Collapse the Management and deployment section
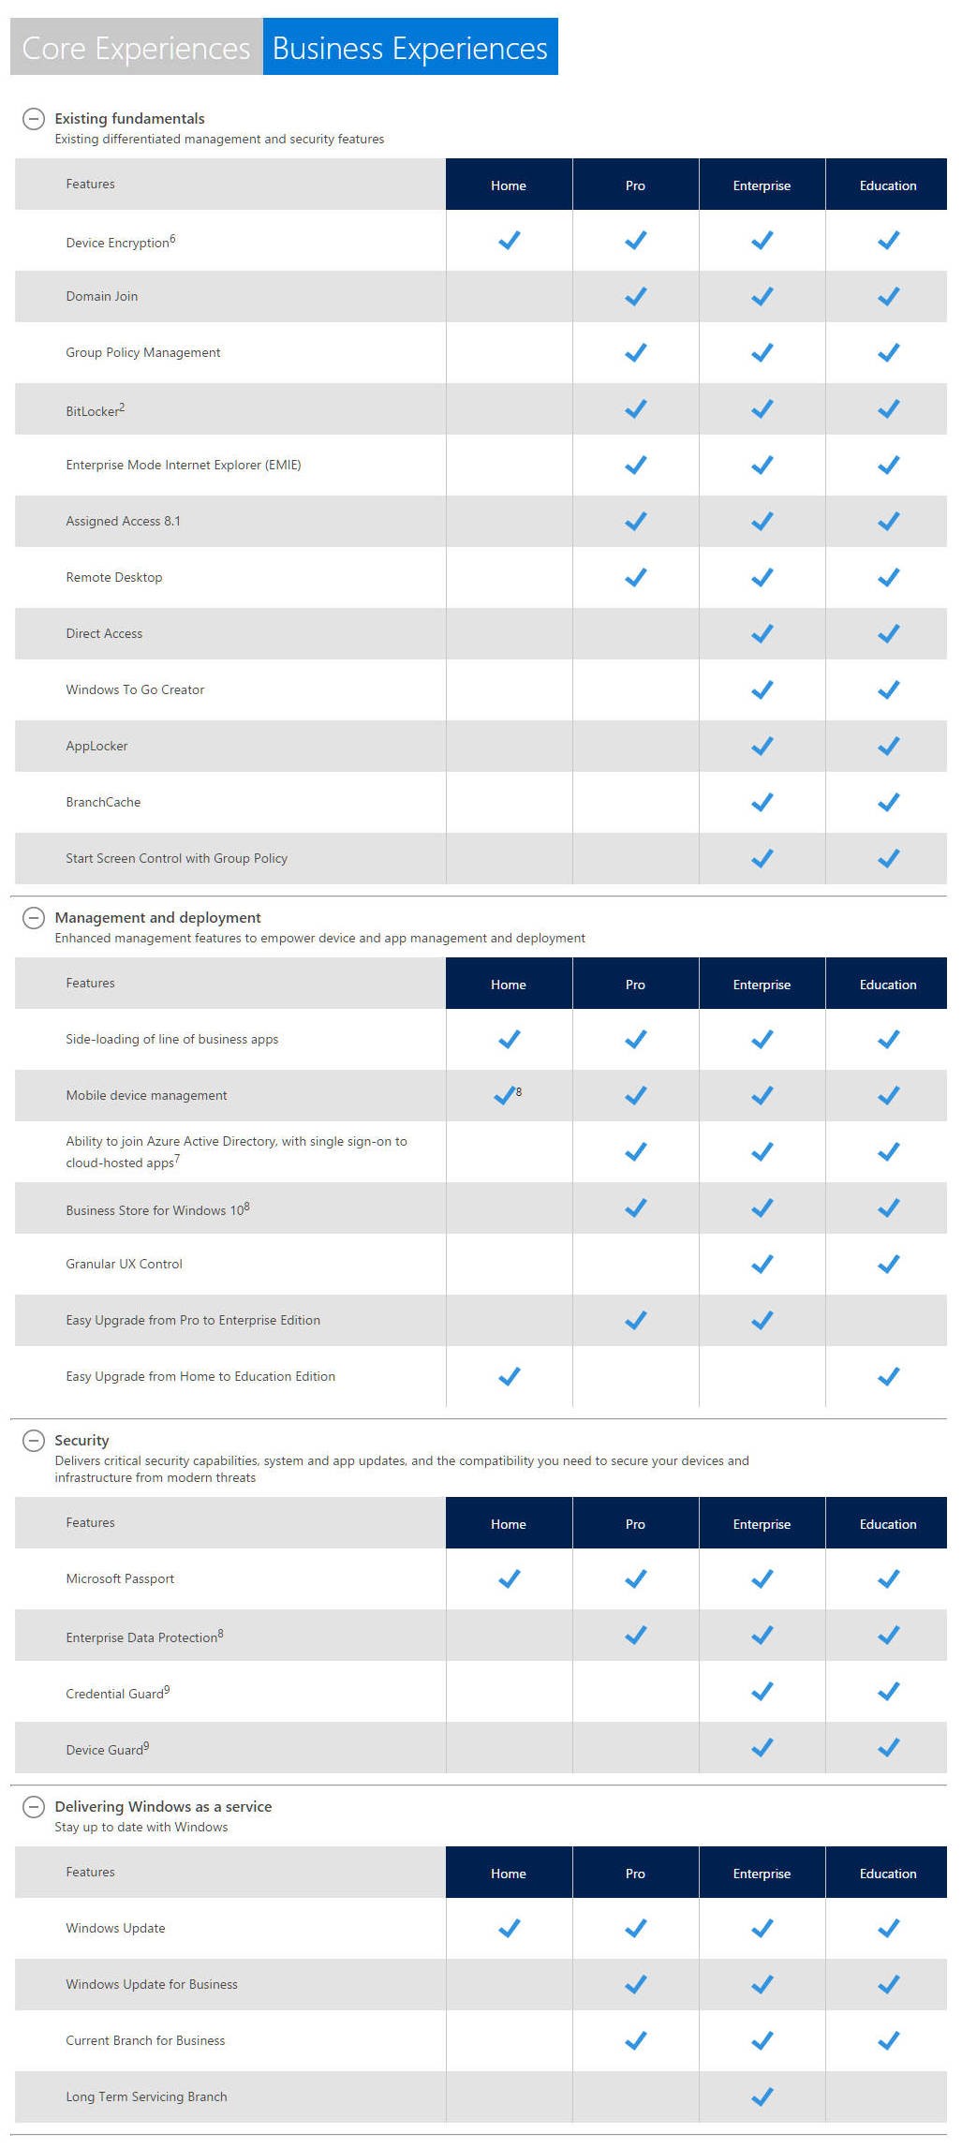Viewport: 962px width, 2148px height. (x=34, y=918)
